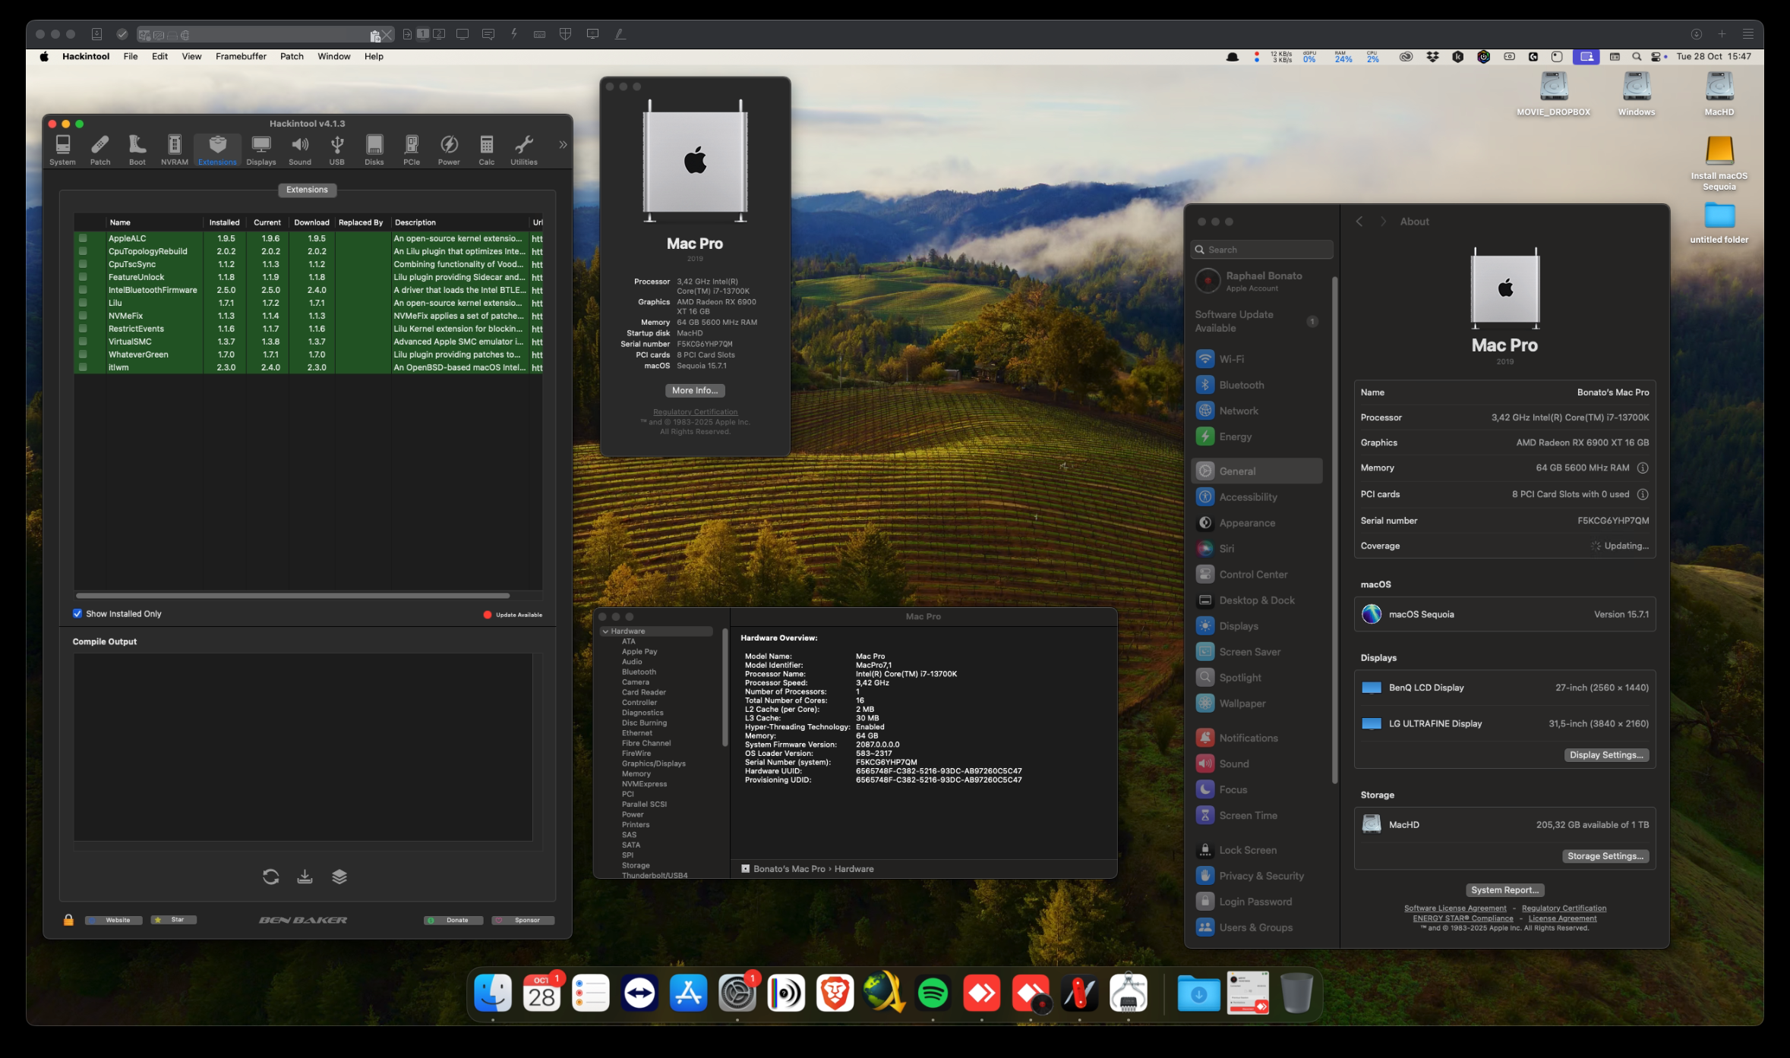The height and width of the screenshot is (1058, 1790).
Task: Show Memory details info button
Action: 1643,468
